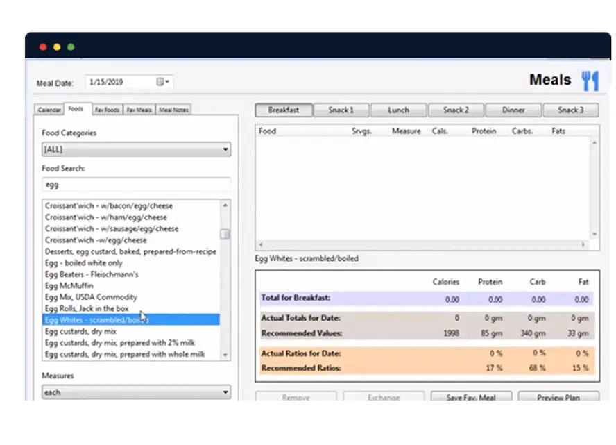Viewport: 616px width, 445px height.
Task: Go to the Meal Notes tab
Action: (173, 110)
